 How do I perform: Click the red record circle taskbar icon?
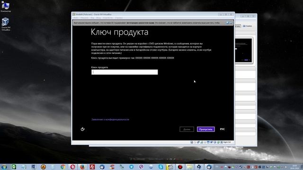pyautogui.click(x=180, y=167)
